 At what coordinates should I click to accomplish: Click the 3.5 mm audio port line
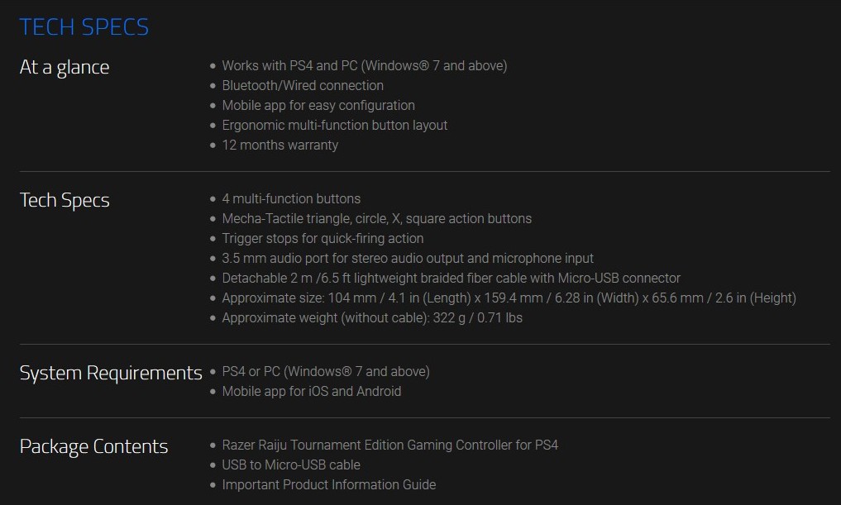[408, 258]
